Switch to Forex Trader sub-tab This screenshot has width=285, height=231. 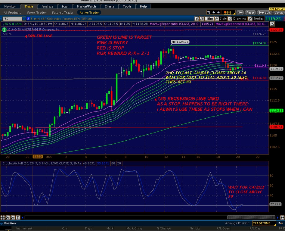coord(36,13)
